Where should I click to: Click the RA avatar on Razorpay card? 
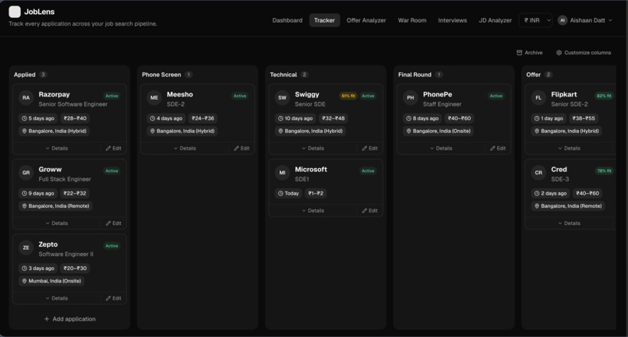click(26, 97)
